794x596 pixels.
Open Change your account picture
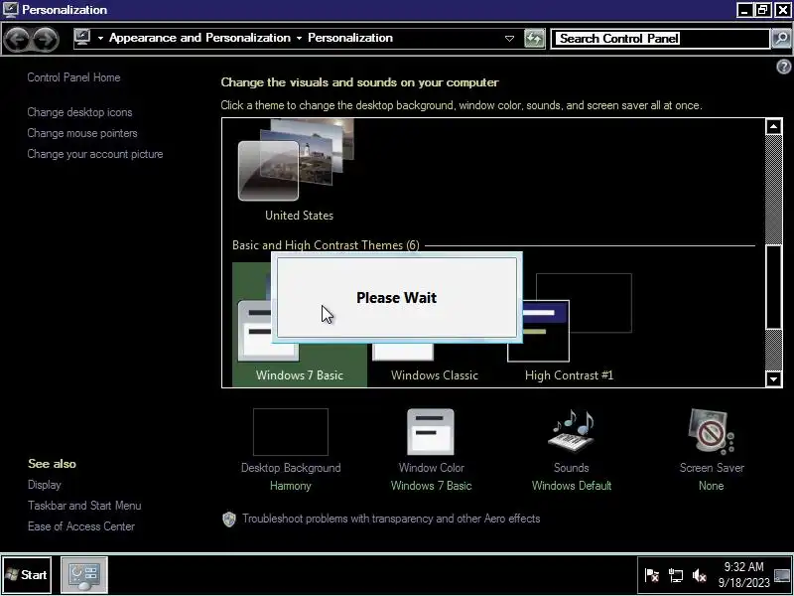[x=94, y=154]
